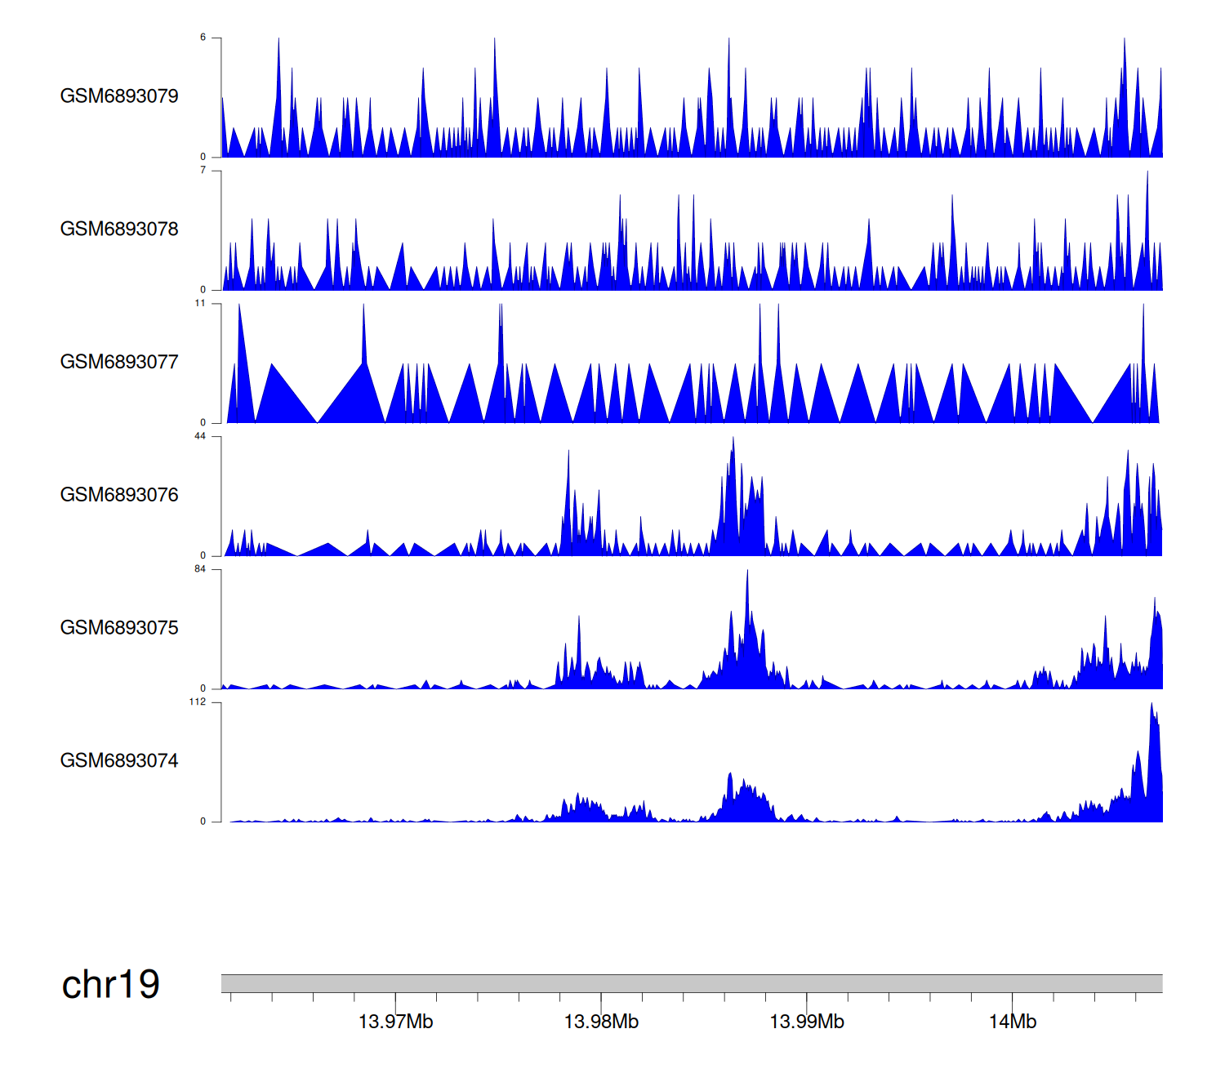
Task: Click the GSM6893075 track name
Action: tap(119, 628)
